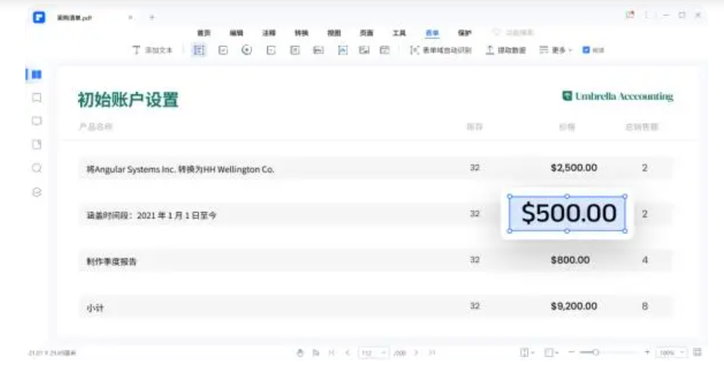Go to the previous page
This screenshot has width=724, height=366.
tap(348, 353)
